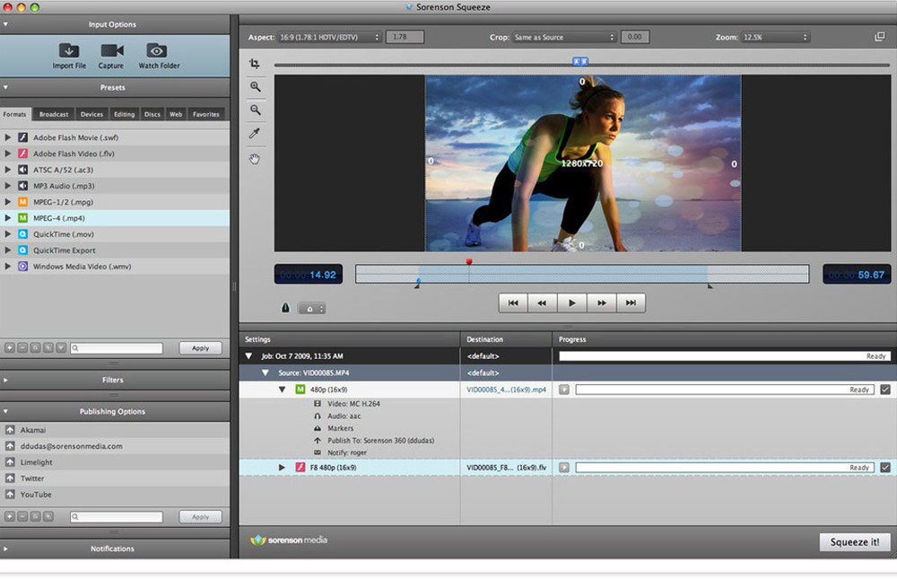Open the Zoom 12.5% dropdown
Screen dimensions: 897x579
pos(775,37)
